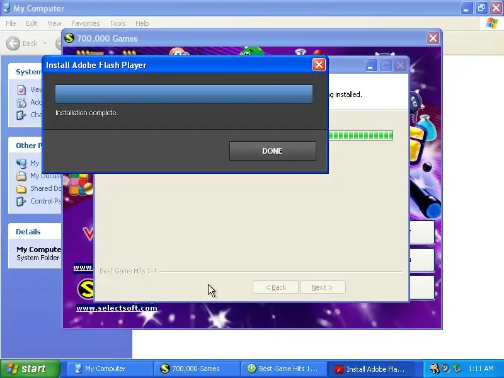Click the Windows flag logo in My Computer
Image resolution: width=504 pixels, height=378 pixels.
[492, 23]
